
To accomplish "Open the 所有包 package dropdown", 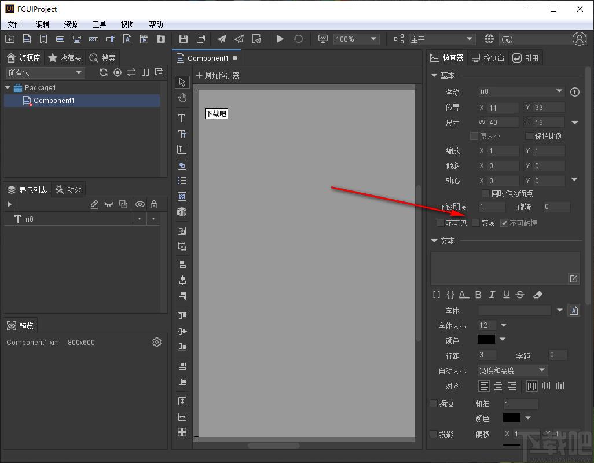I will point(45,73).
